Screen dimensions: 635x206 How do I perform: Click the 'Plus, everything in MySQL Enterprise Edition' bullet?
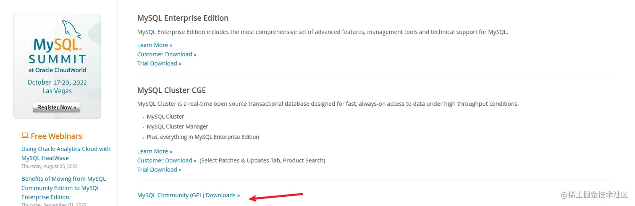tap(203, 137)
